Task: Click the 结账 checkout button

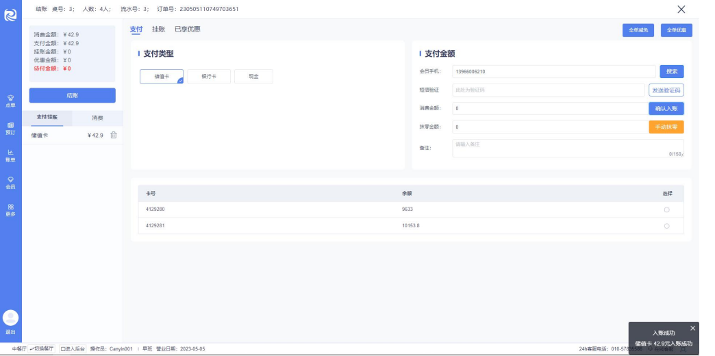Action: (x=73, y=95)
